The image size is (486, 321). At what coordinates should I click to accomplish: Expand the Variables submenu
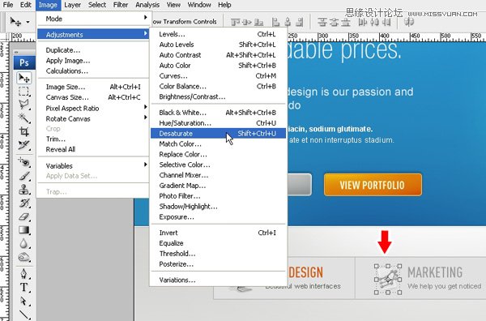(92, 165)
